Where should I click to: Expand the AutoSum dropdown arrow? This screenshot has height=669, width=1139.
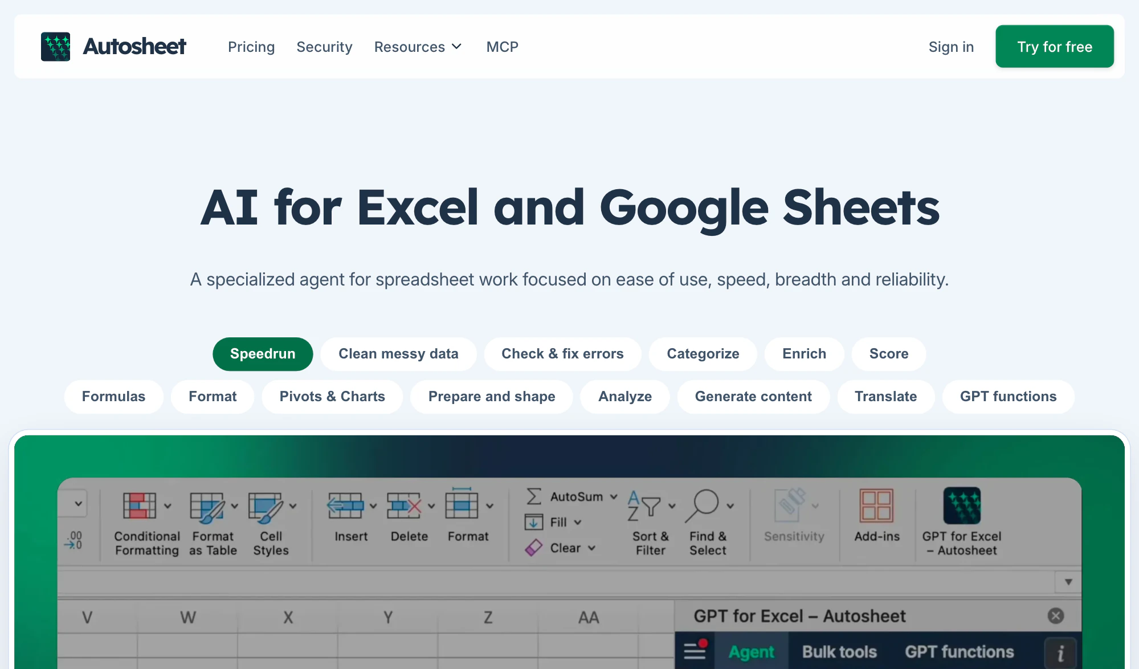pyautogui.click(x=614, y=497)
